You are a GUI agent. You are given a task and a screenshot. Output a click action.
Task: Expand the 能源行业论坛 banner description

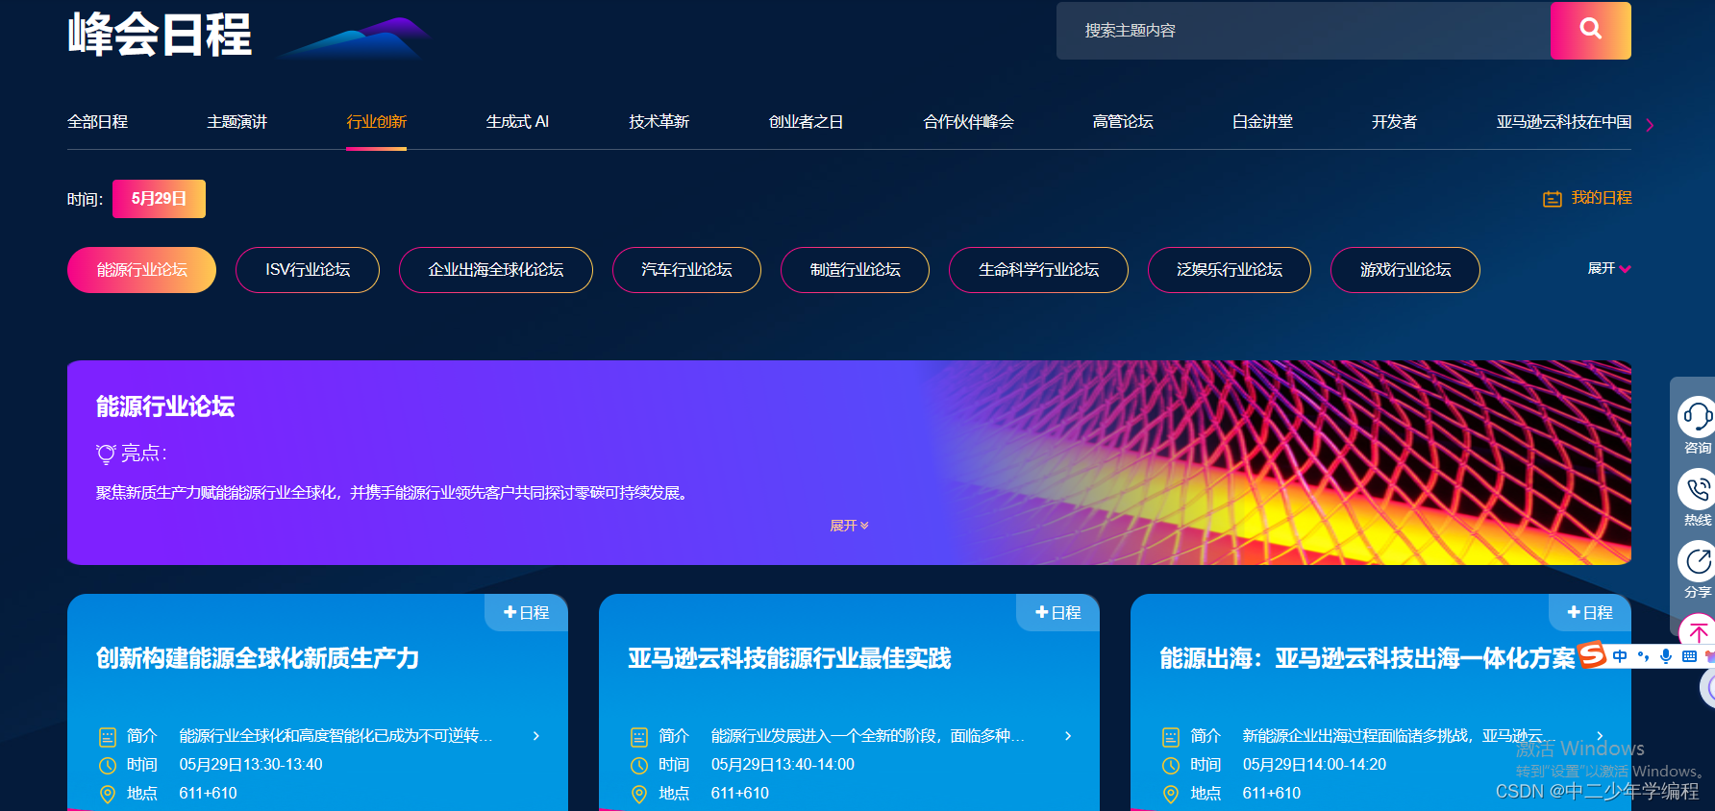[849, 526]
